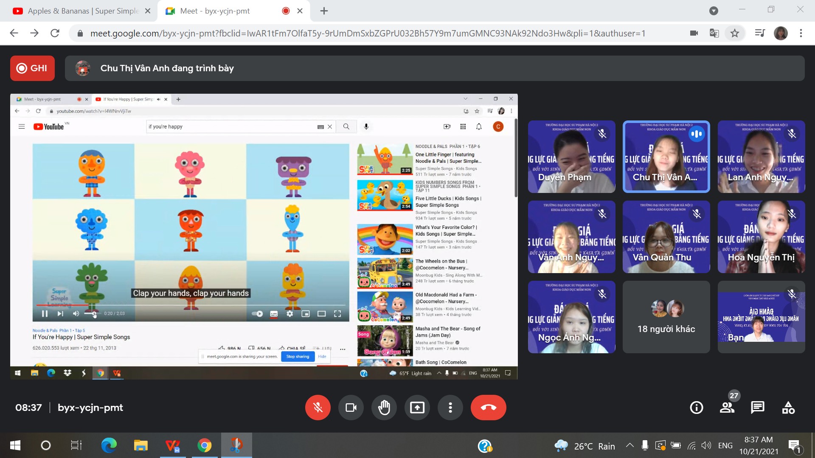Open the '18 người khác' tile
This screenshot has width=815, height=458.
point(666,317)
